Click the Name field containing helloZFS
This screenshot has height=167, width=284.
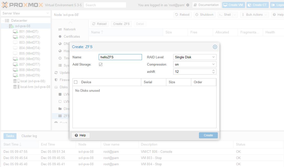click(120, 57)
